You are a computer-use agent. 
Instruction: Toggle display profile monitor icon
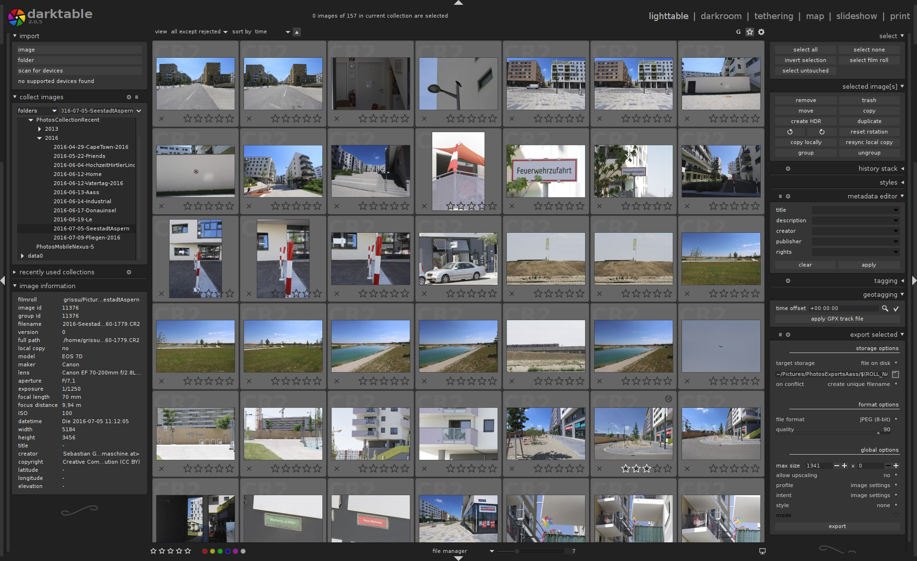tap(762, 551)
